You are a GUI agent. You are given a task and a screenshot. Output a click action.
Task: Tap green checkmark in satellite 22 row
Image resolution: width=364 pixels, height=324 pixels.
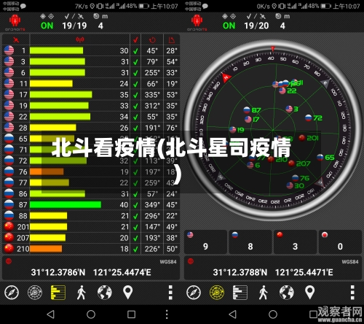click(x=135, y=117)
